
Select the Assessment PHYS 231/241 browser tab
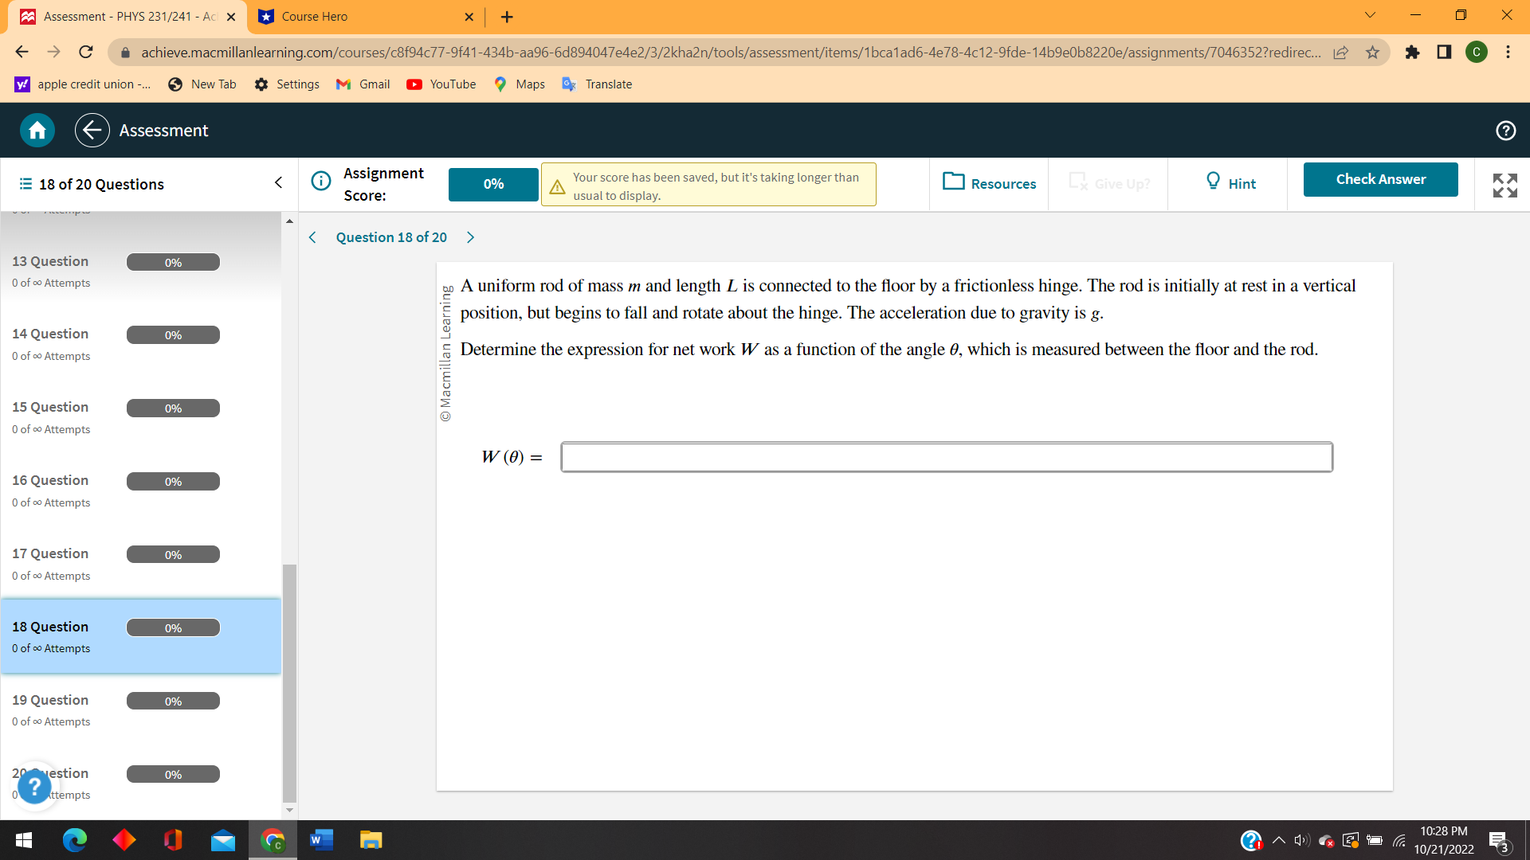pos(120,16)
